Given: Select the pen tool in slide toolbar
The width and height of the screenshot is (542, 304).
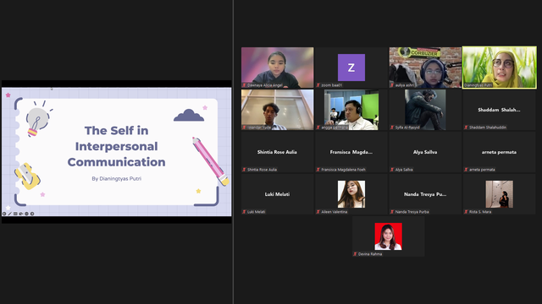Looking at the screenshot, I should [x=9, y=214].
